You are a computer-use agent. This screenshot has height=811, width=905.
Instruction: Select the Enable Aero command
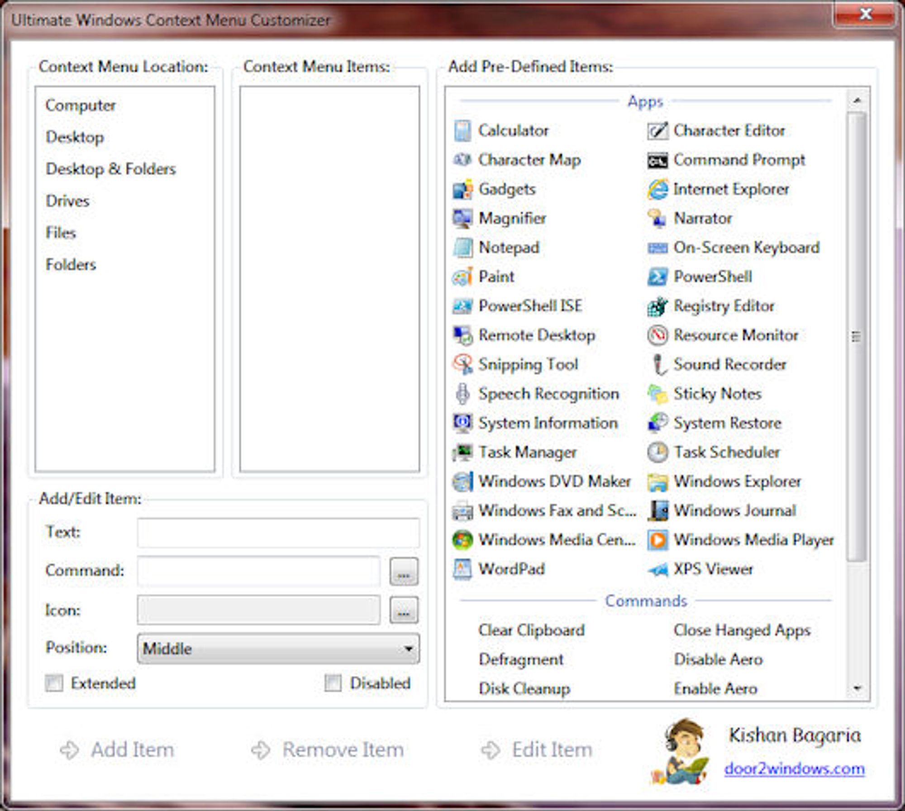716,689
